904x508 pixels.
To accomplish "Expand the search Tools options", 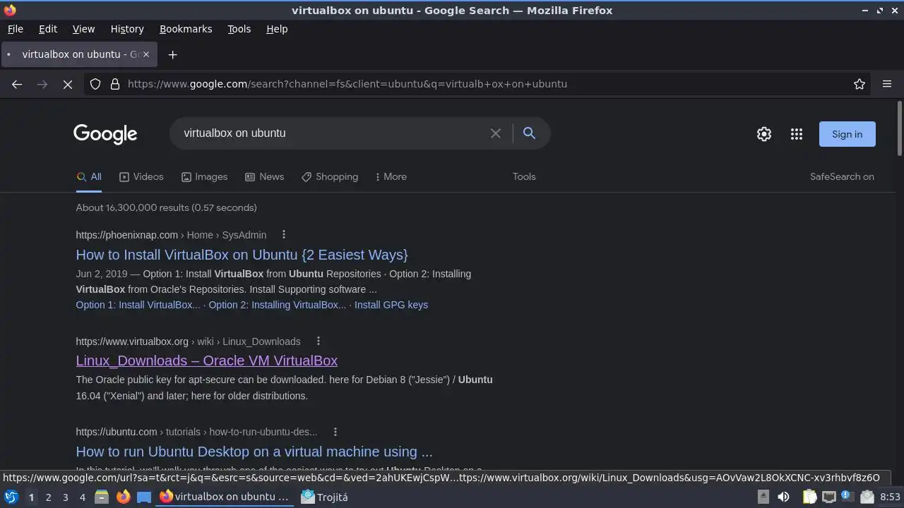I will point(524,176).
